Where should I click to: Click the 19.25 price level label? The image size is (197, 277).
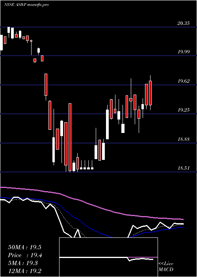(x=184, y=110)
